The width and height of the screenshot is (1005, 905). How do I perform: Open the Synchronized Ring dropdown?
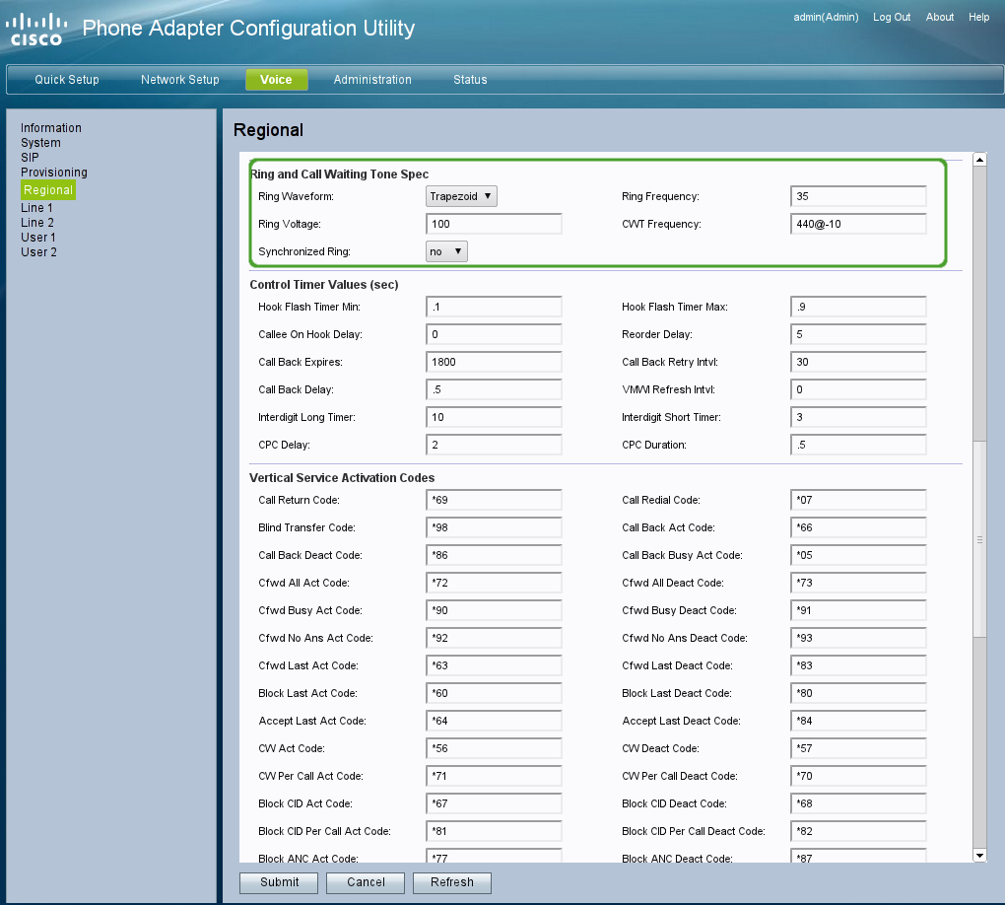click(446, 251)
